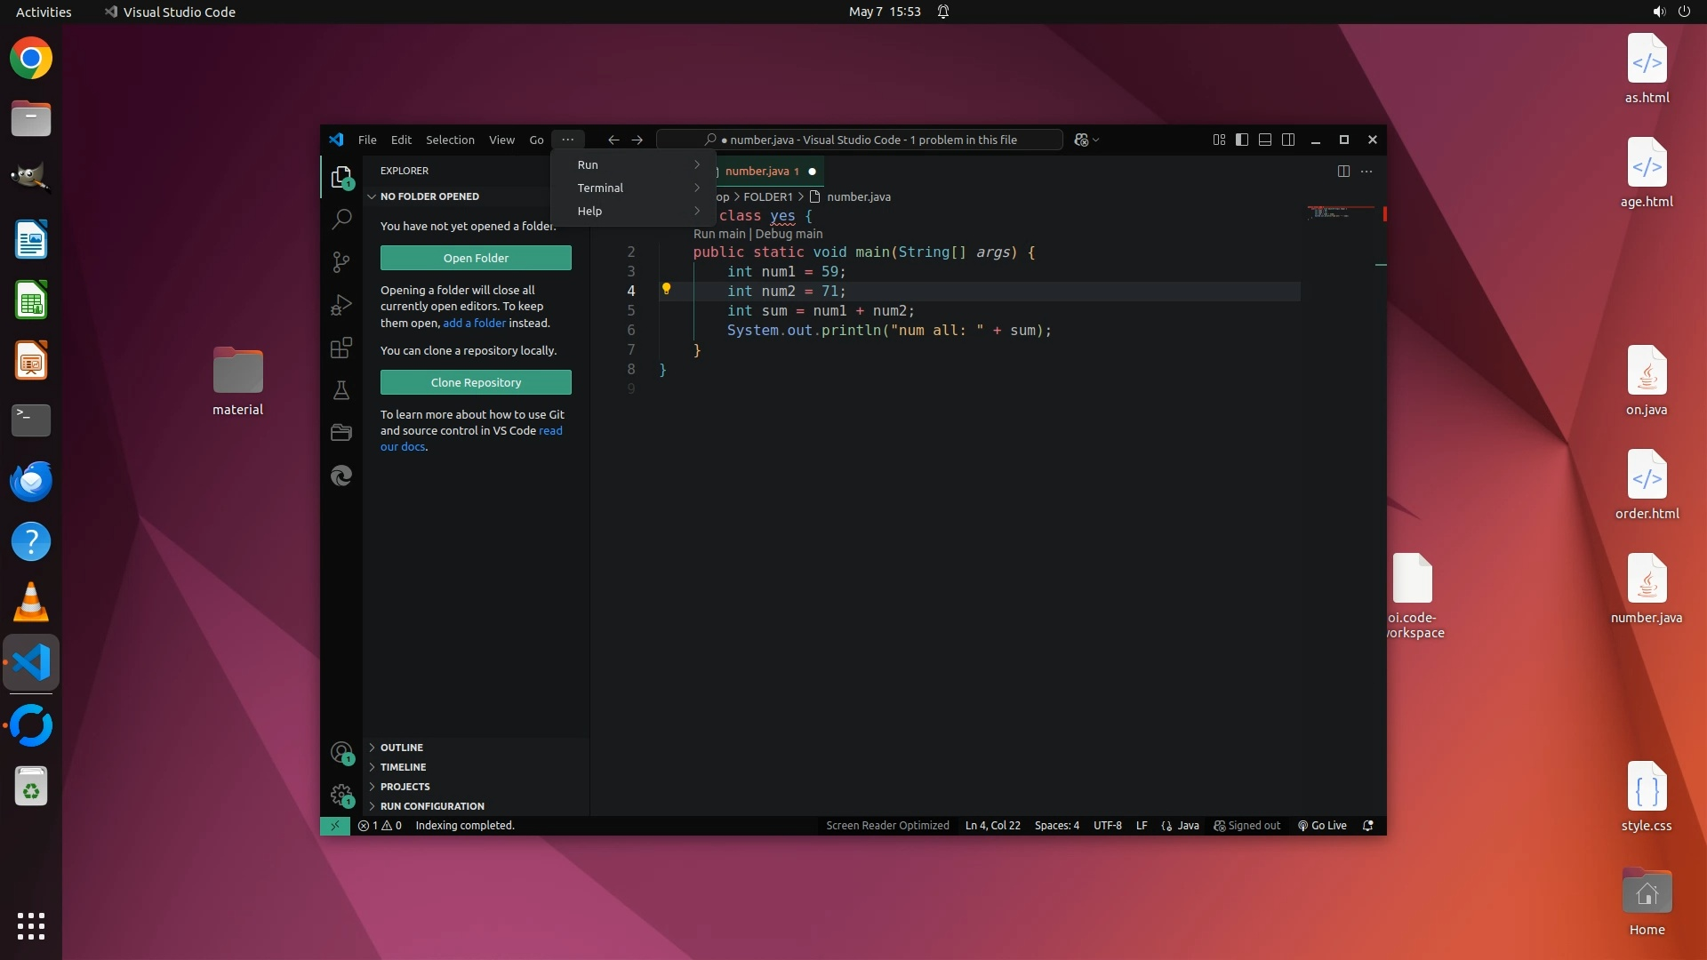This screenshot has width=1707, height=960.
Task: Expand the RUN CONFIGURATION section
Action: 432,806
